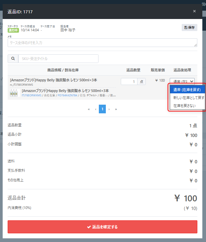Viewport: 206px width, 242px height.
Task: Open the 返品後処理 dropdown
Action: 182,81
